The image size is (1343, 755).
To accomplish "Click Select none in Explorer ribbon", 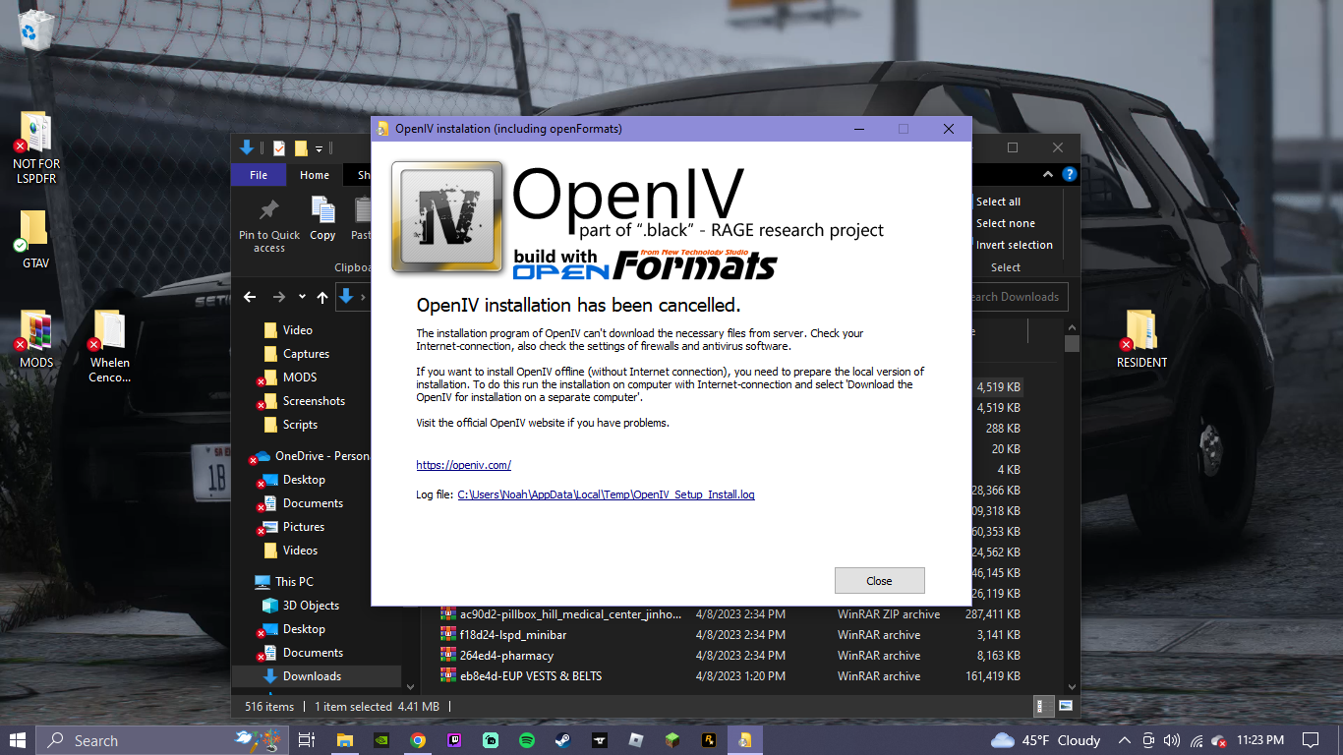I will point(1005,223).
